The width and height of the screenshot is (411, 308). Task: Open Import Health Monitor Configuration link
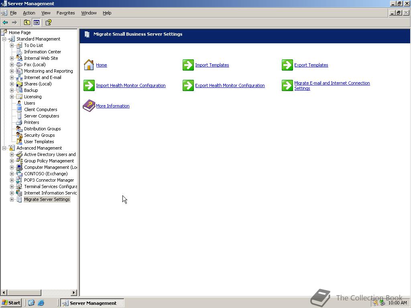[x=131, y=85]
